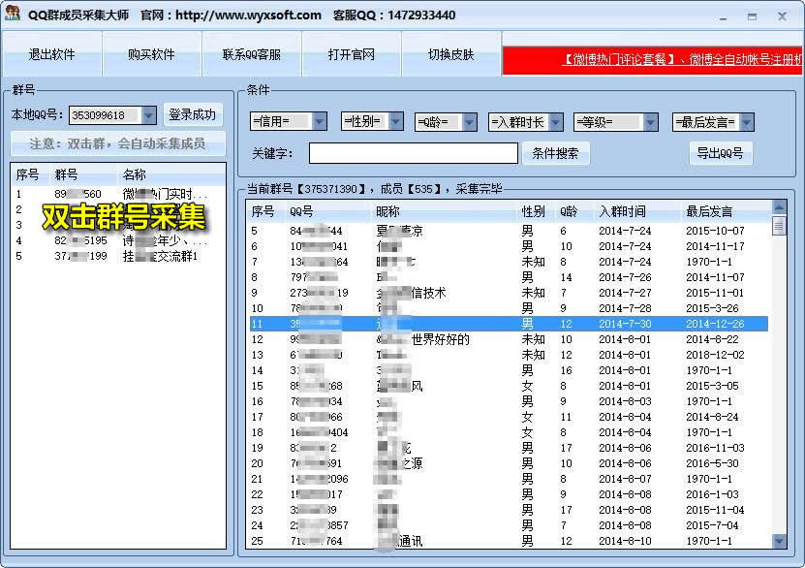Select group row 4 ending 5195
The height and width of the screenshot is (568, 805).
[117, 240]
